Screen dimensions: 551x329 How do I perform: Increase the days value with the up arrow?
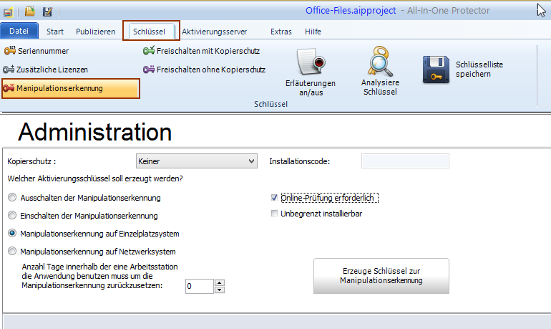coord(220,282)
